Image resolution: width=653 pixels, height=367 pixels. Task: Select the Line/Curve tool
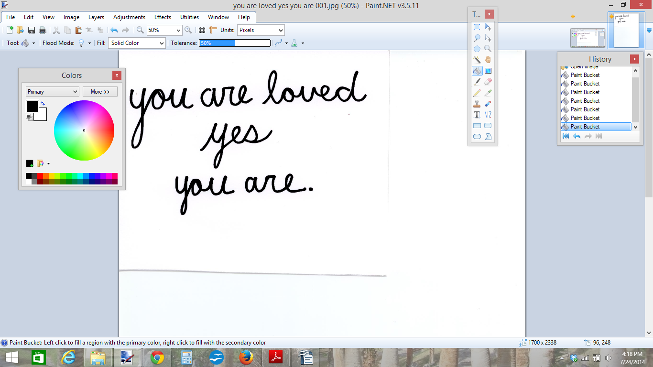[x=488, y=115]
